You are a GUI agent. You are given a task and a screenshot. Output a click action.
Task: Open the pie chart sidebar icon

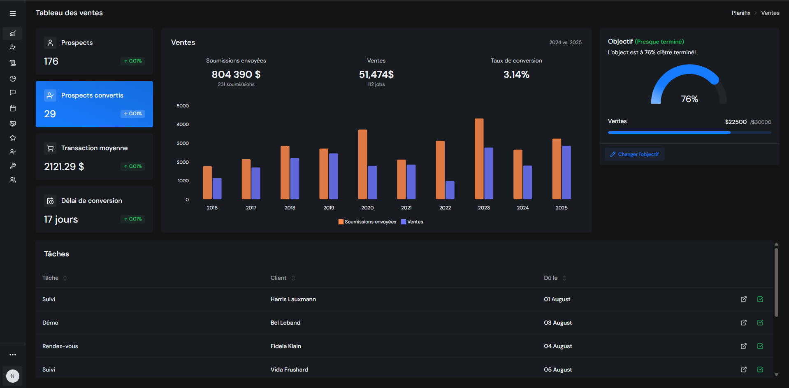coord(13,79)
